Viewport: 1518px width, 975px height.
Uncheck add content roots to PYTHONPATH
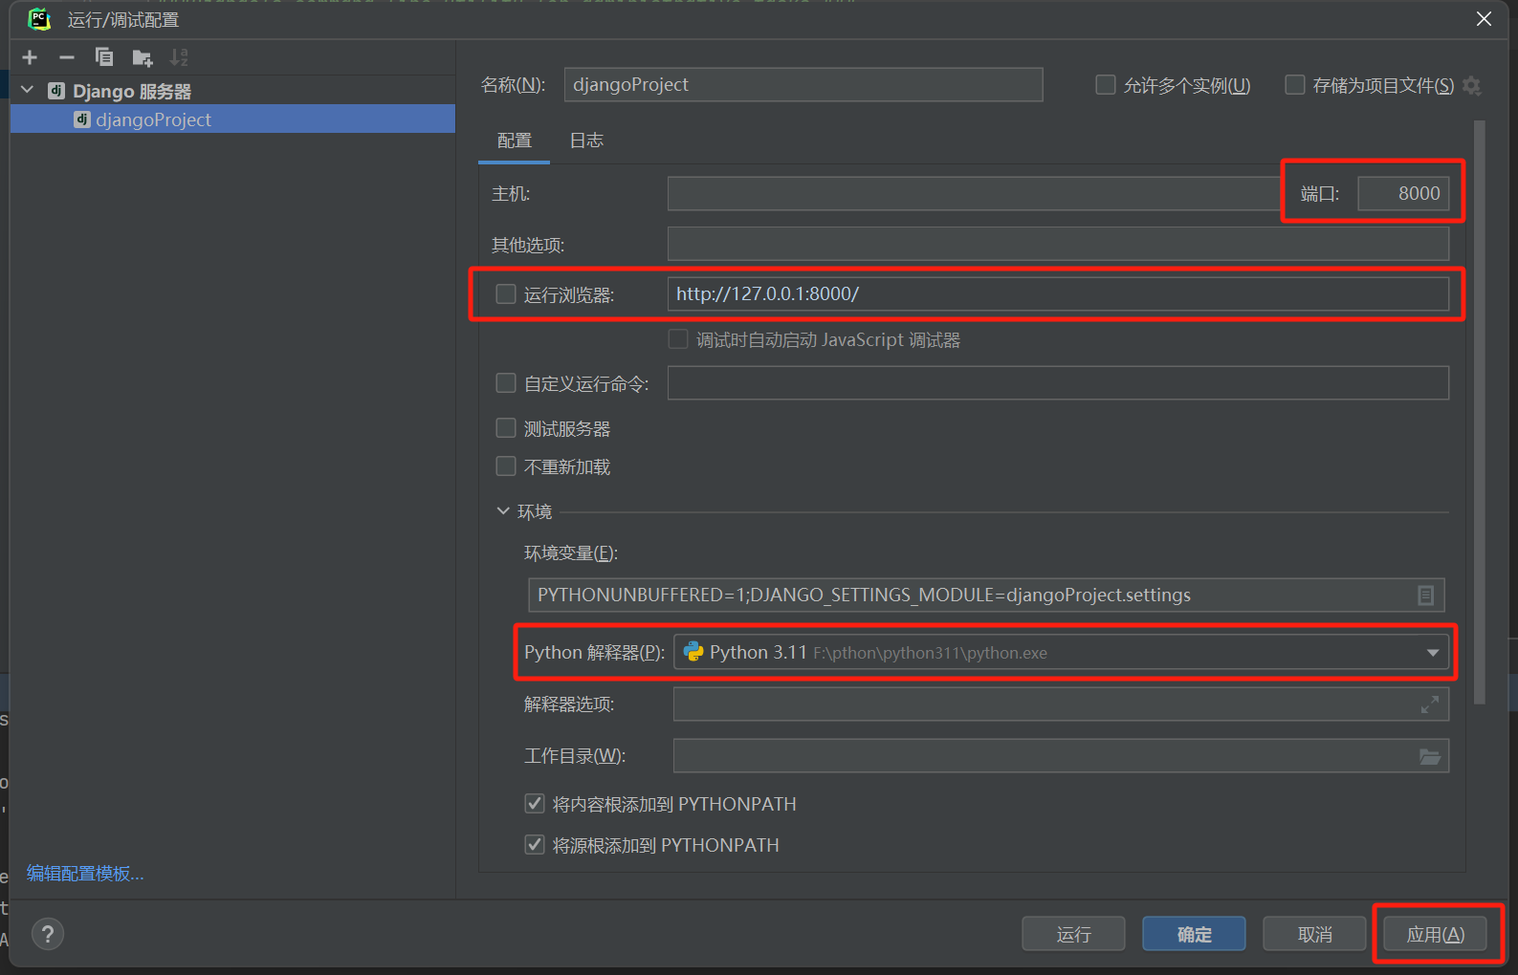[x=535, y=804]
